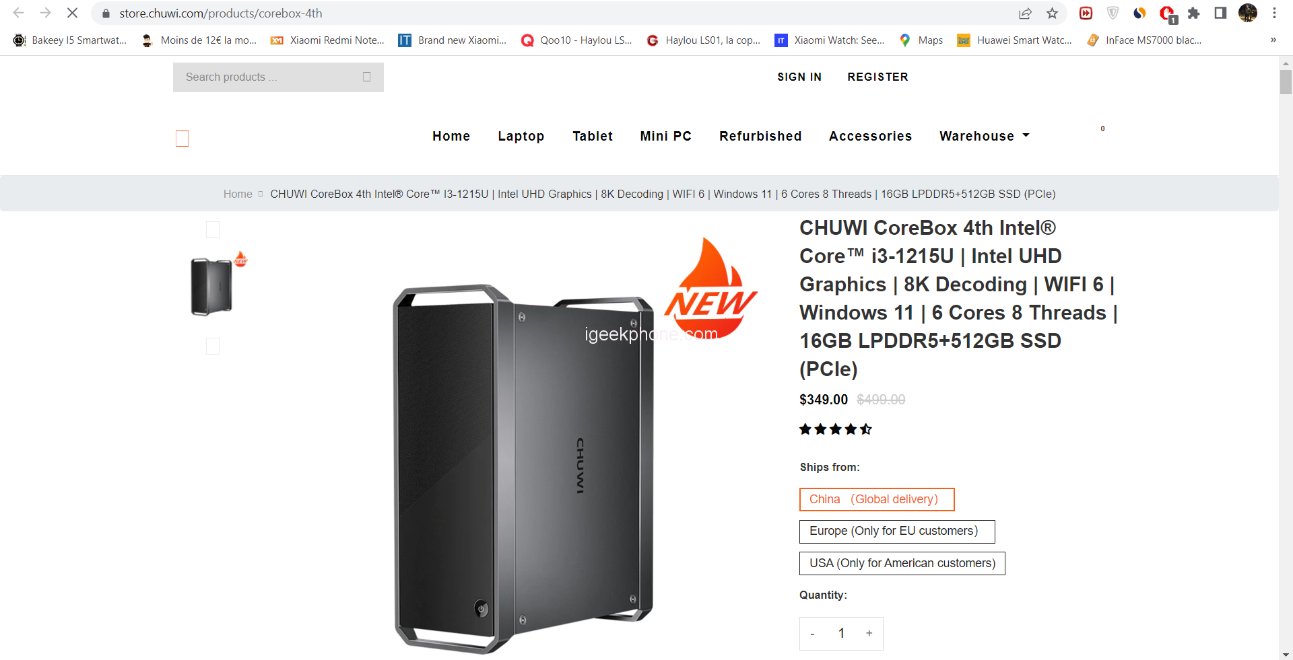Screen dimensions: 1293x660
Task: Open the Refurbished menu item
Action: [x=760, y=136]
